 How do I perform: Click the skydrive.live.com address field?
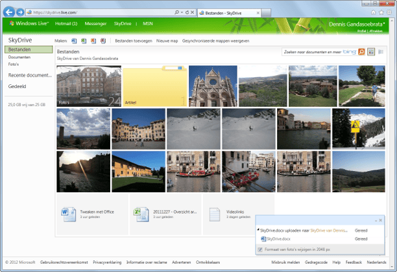[102, 12]
